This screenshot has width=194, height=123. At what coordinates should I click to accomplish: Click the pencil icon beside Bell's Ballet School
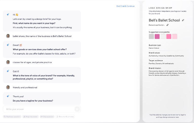(183, 20)
